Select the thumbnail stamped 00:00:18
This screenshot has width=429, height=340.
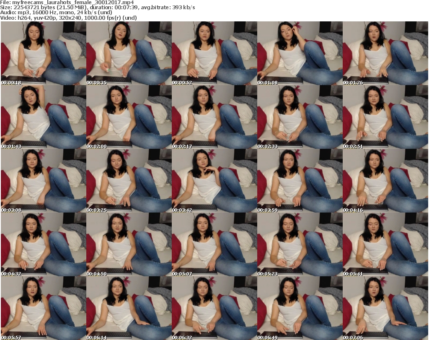click(x=44, y=53)
